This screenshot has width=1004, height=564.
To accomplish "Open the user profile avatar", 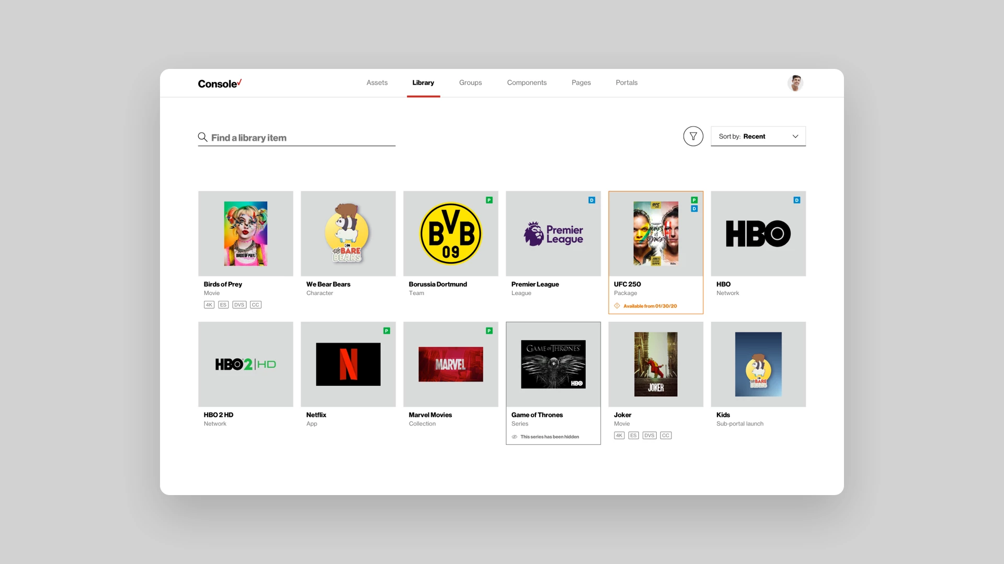I will point(795,83).
